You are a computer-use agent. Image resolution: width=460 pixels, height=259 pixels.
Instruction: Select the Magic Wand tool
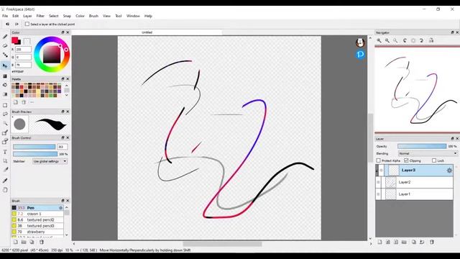pos(5,123)
